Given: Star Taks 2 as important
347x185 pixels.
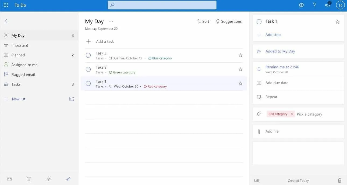Looking at the screenshot, I should pos(240,69).
